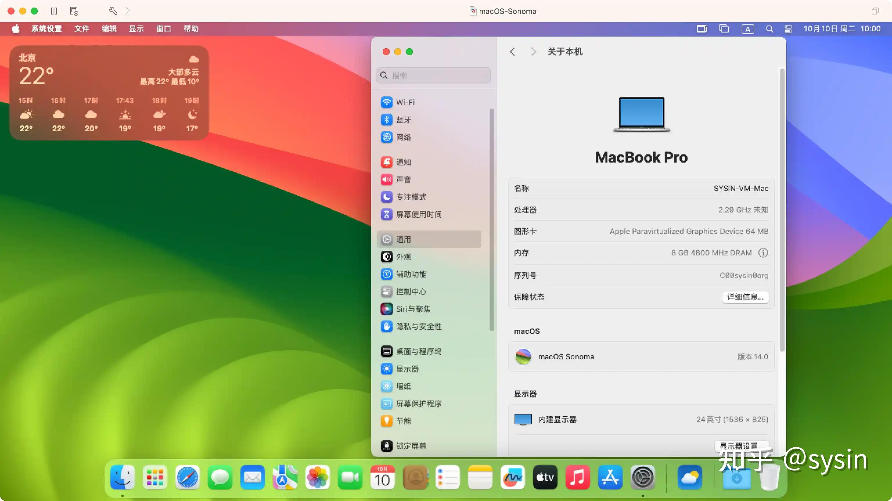892x501 pixels.
Task: Click the 详细信息 warranty button
Action: tap(745, 297)
